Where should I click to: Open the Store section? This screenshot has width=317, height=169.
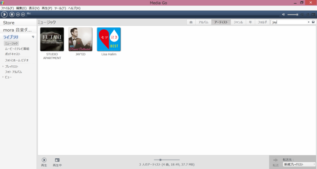(x=9, y=23)
